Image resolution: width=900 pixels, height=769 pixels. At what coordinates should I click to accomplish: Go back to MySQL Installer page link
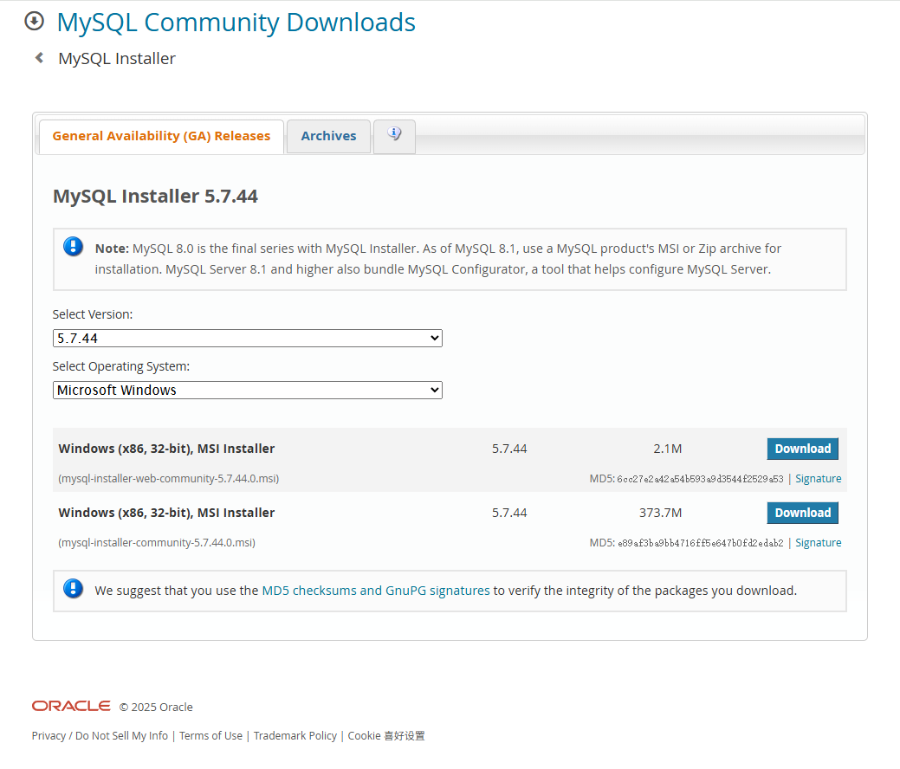click(117, 59)
